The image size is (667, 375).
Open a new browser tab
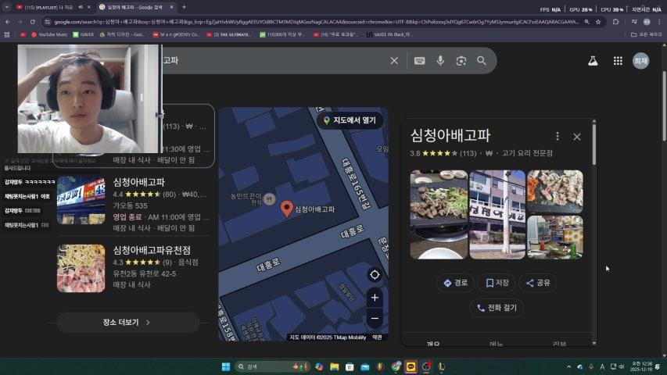pos(184,7)
